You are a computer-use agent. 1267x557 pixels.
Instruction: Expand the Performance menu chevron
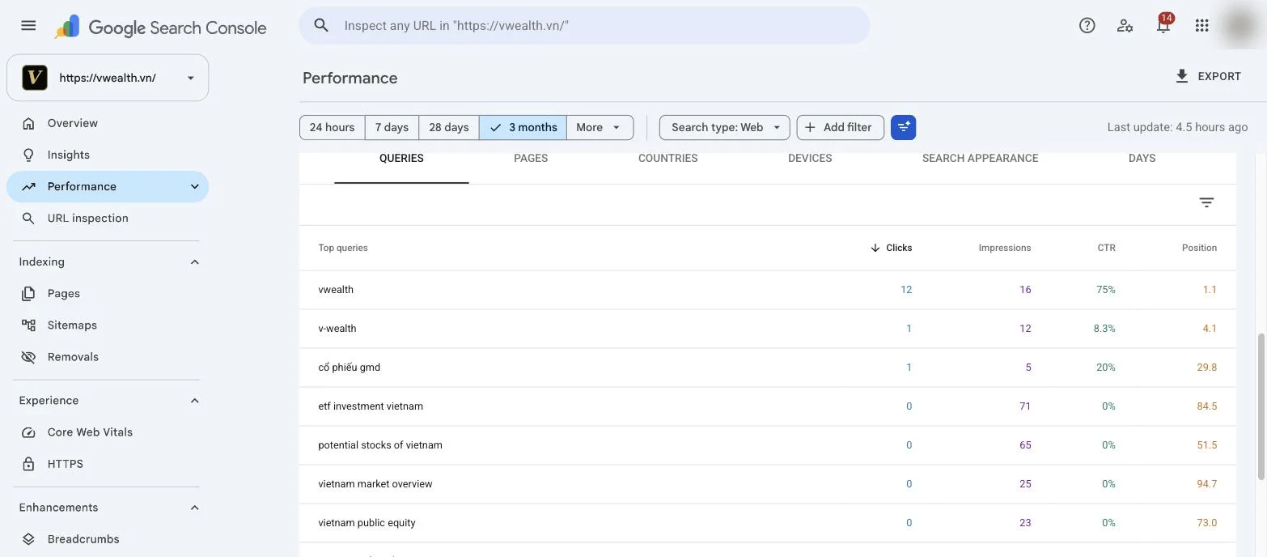tap(194, 186)
